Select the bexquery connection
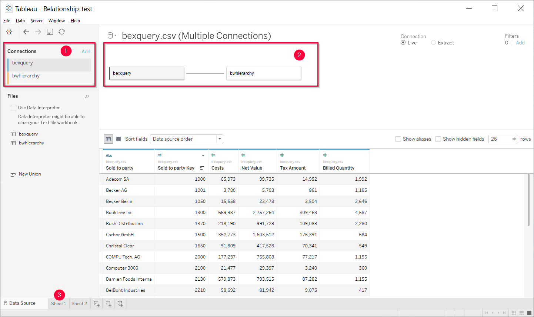 (x=49, y=65)
